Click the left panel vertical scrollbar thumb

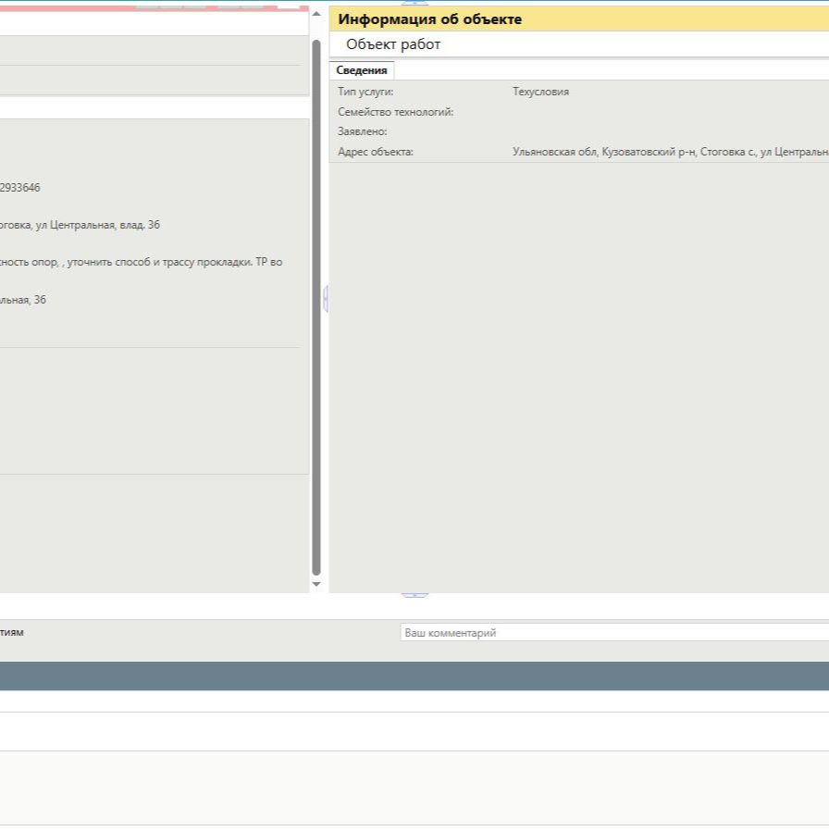tap(316, 307)
